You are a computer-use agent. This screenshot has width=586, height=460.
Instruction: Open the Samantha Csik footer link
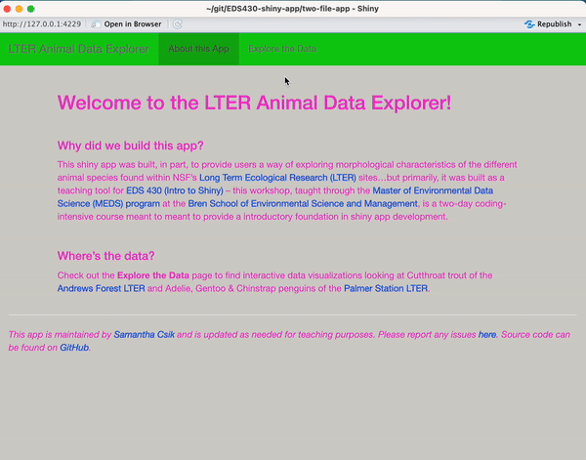click(x=145, y=334)
